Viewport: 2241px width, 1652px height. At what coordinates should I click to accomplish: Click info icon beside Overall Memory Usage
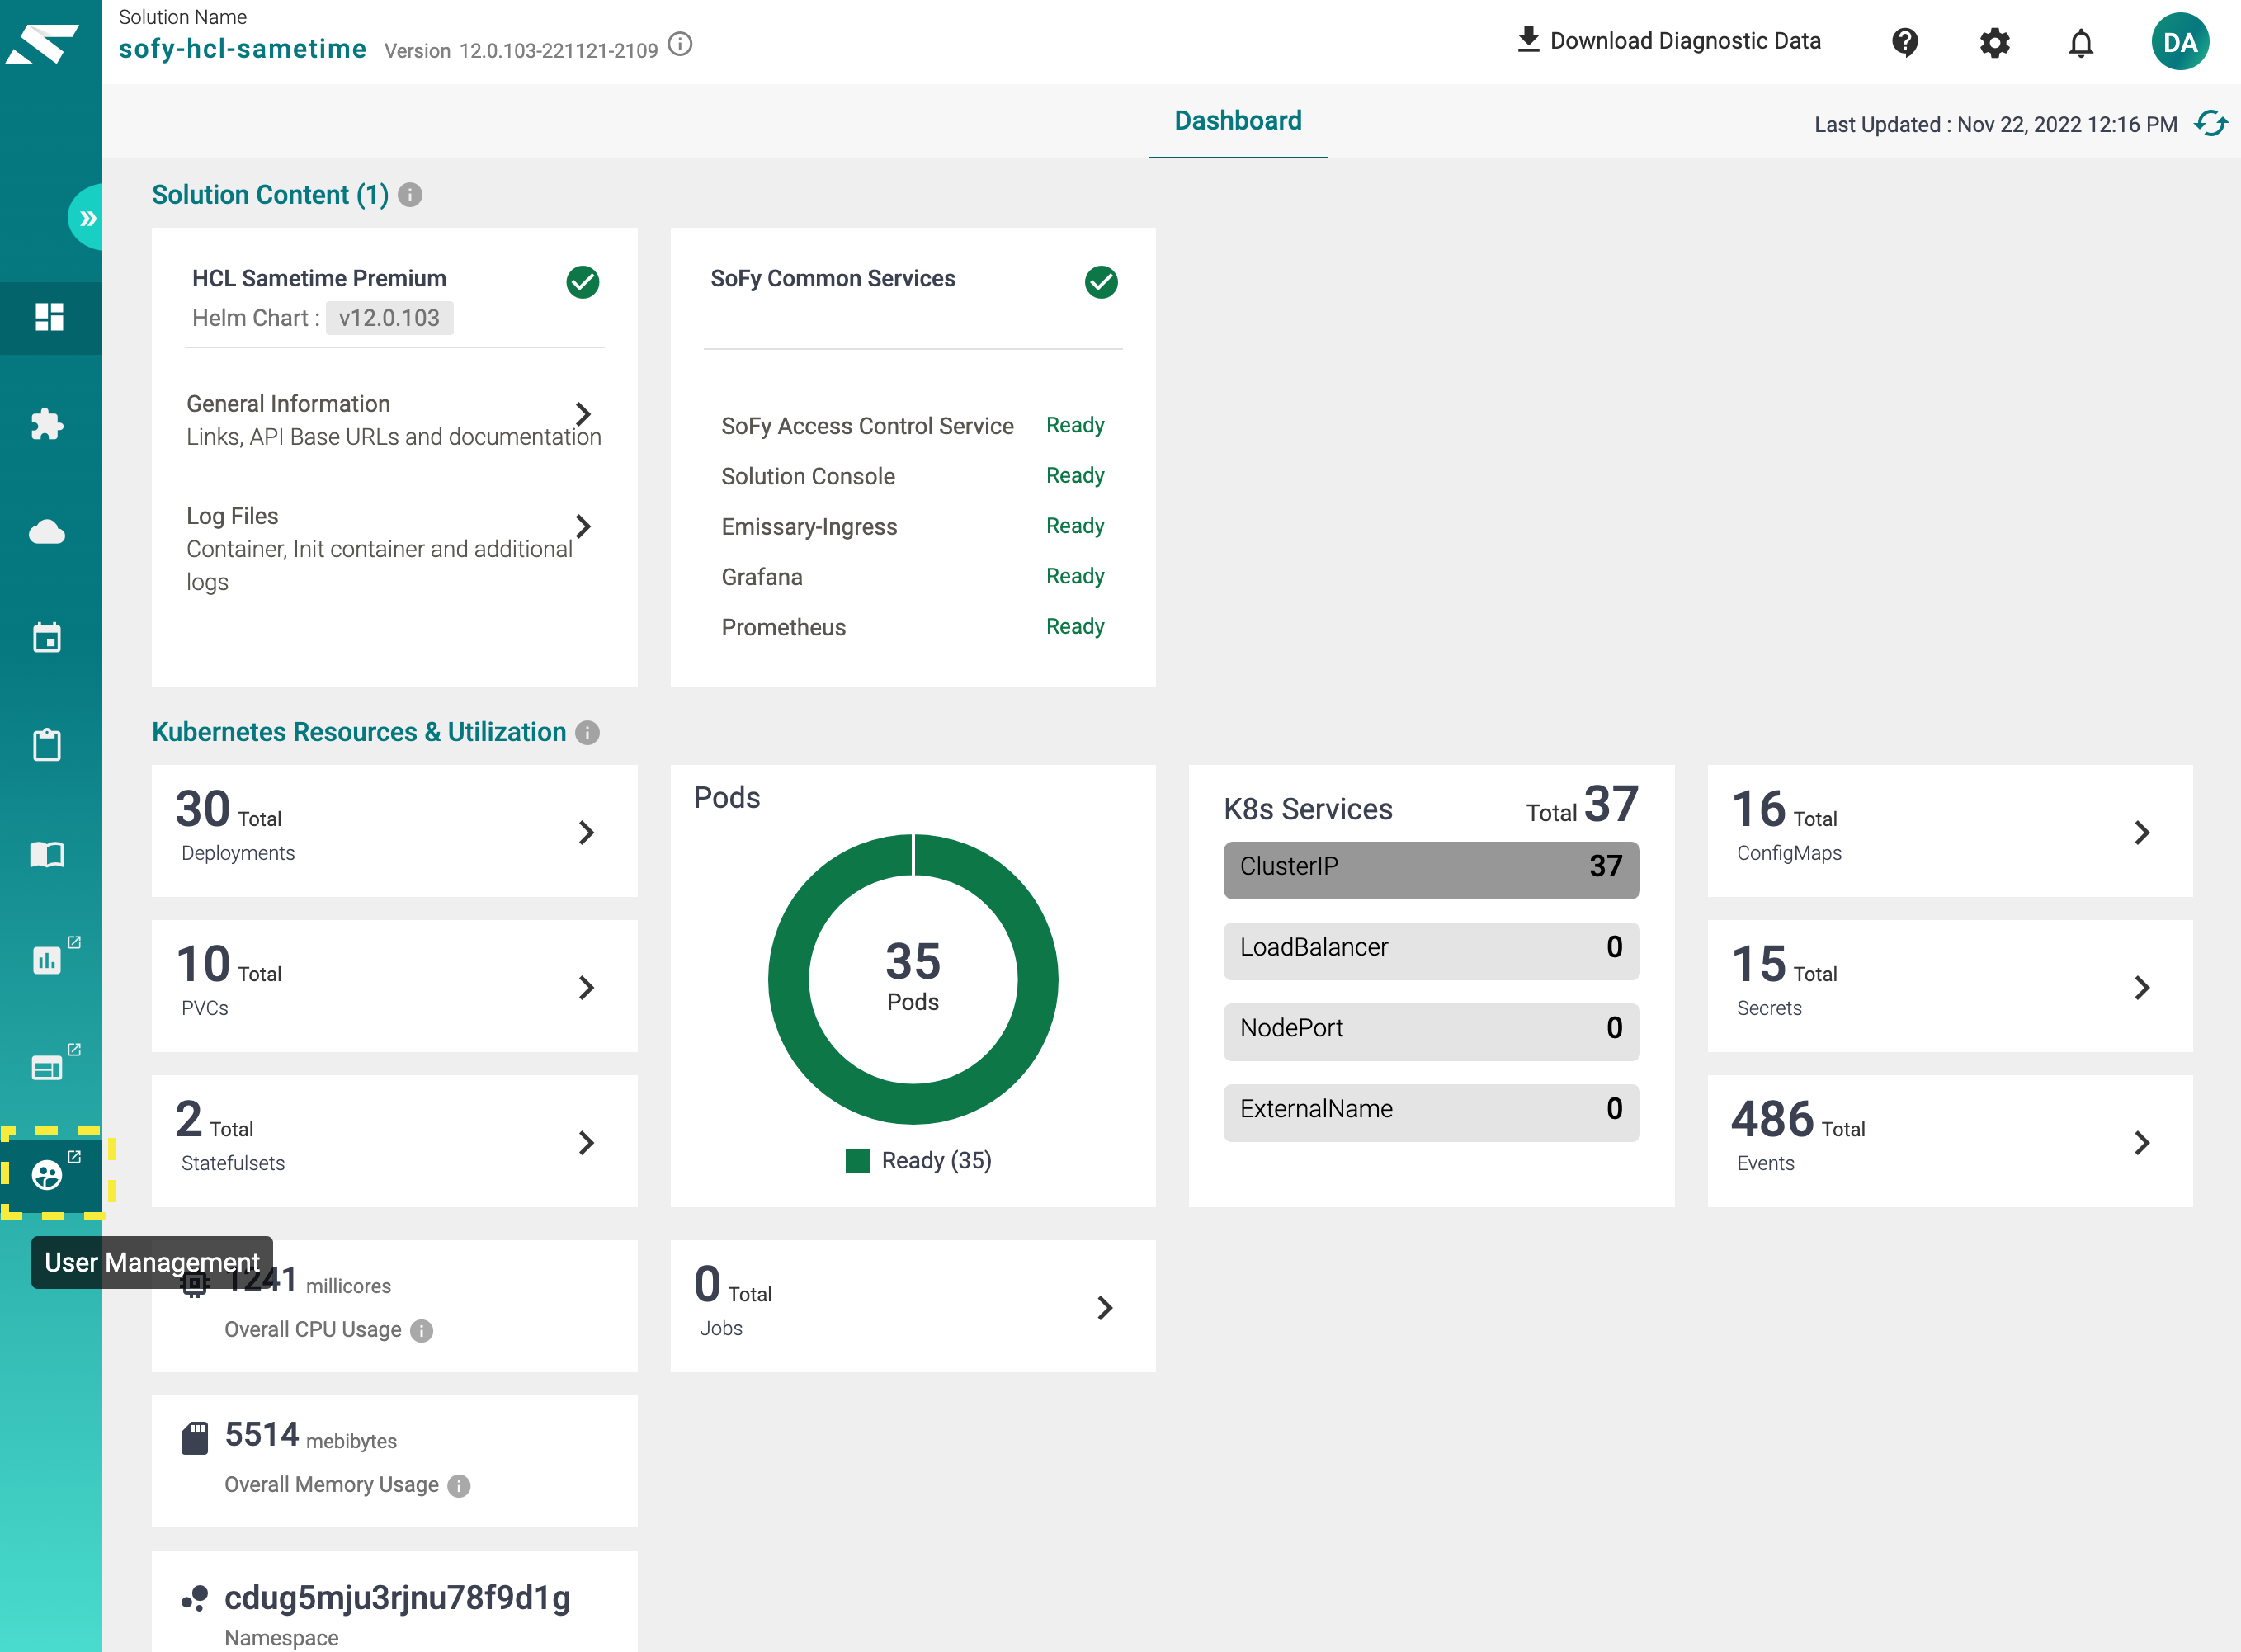click(458, 1486)
